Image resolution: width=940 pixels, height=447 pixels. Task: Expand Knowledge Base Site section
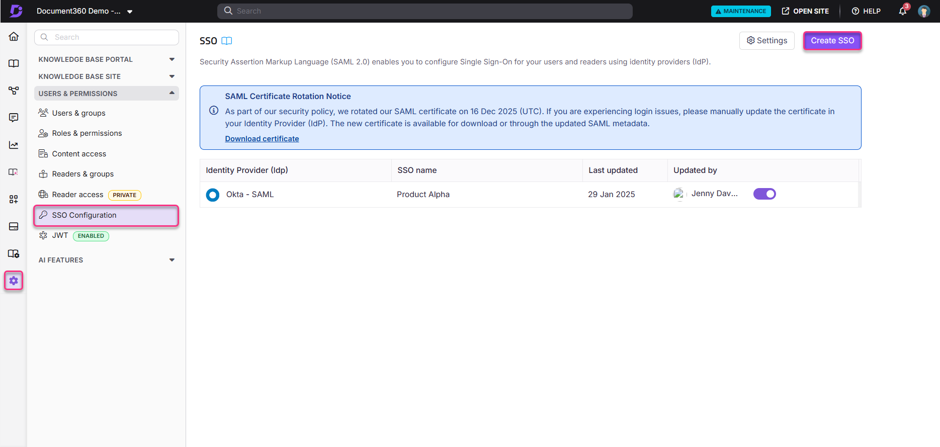point(106,76)
